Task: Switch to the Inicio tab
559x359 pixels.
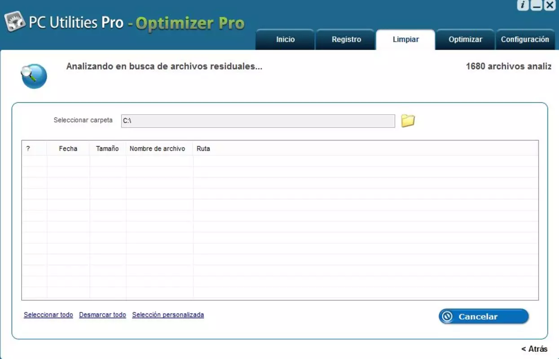Action: tap(285, 39)
